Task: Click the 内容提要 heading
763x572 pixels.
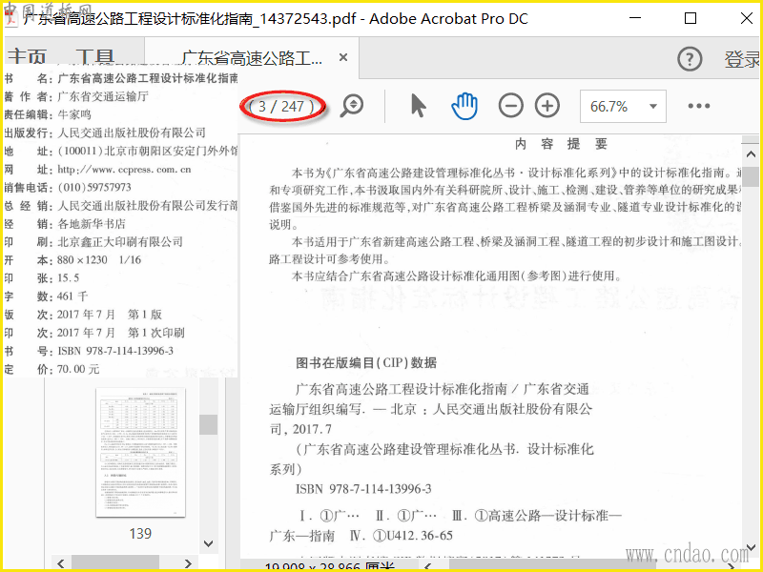Action: [x=561, y=144]
